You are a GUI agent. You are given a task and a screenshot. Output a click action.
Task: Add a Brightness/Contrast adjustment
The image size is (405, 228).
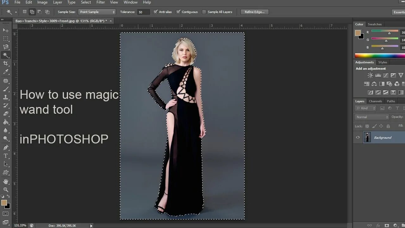370,75
